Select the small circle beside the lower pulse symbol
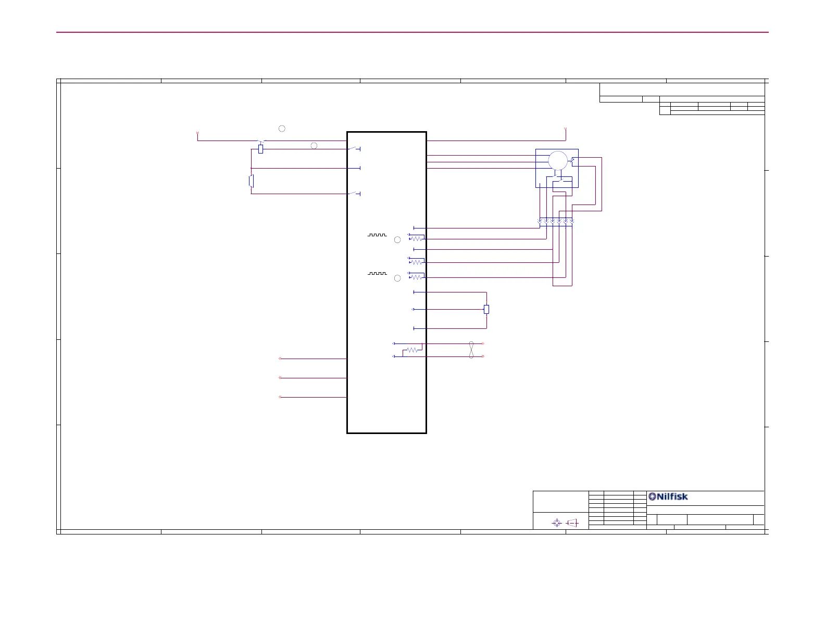Image resolution: width=825 pixels, height=637 pixels. (x=397, y=278)
